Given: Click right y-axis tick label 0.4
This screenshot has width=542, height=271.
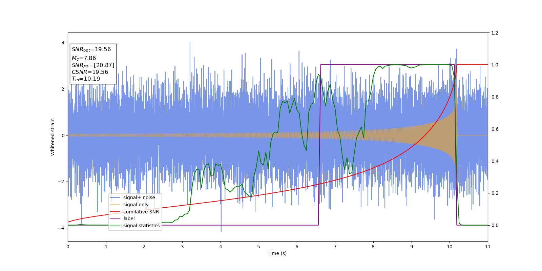Looking at the screenshot, I should pyautogui.click(x=495, y=161).
